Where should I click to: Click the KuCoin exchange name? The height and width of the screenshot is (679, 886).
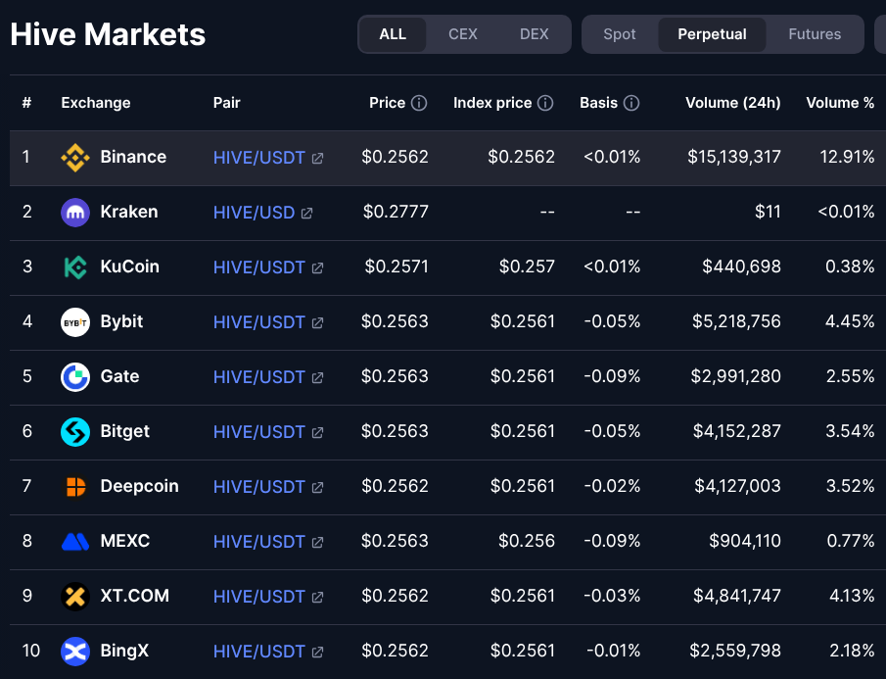point(129,267)
